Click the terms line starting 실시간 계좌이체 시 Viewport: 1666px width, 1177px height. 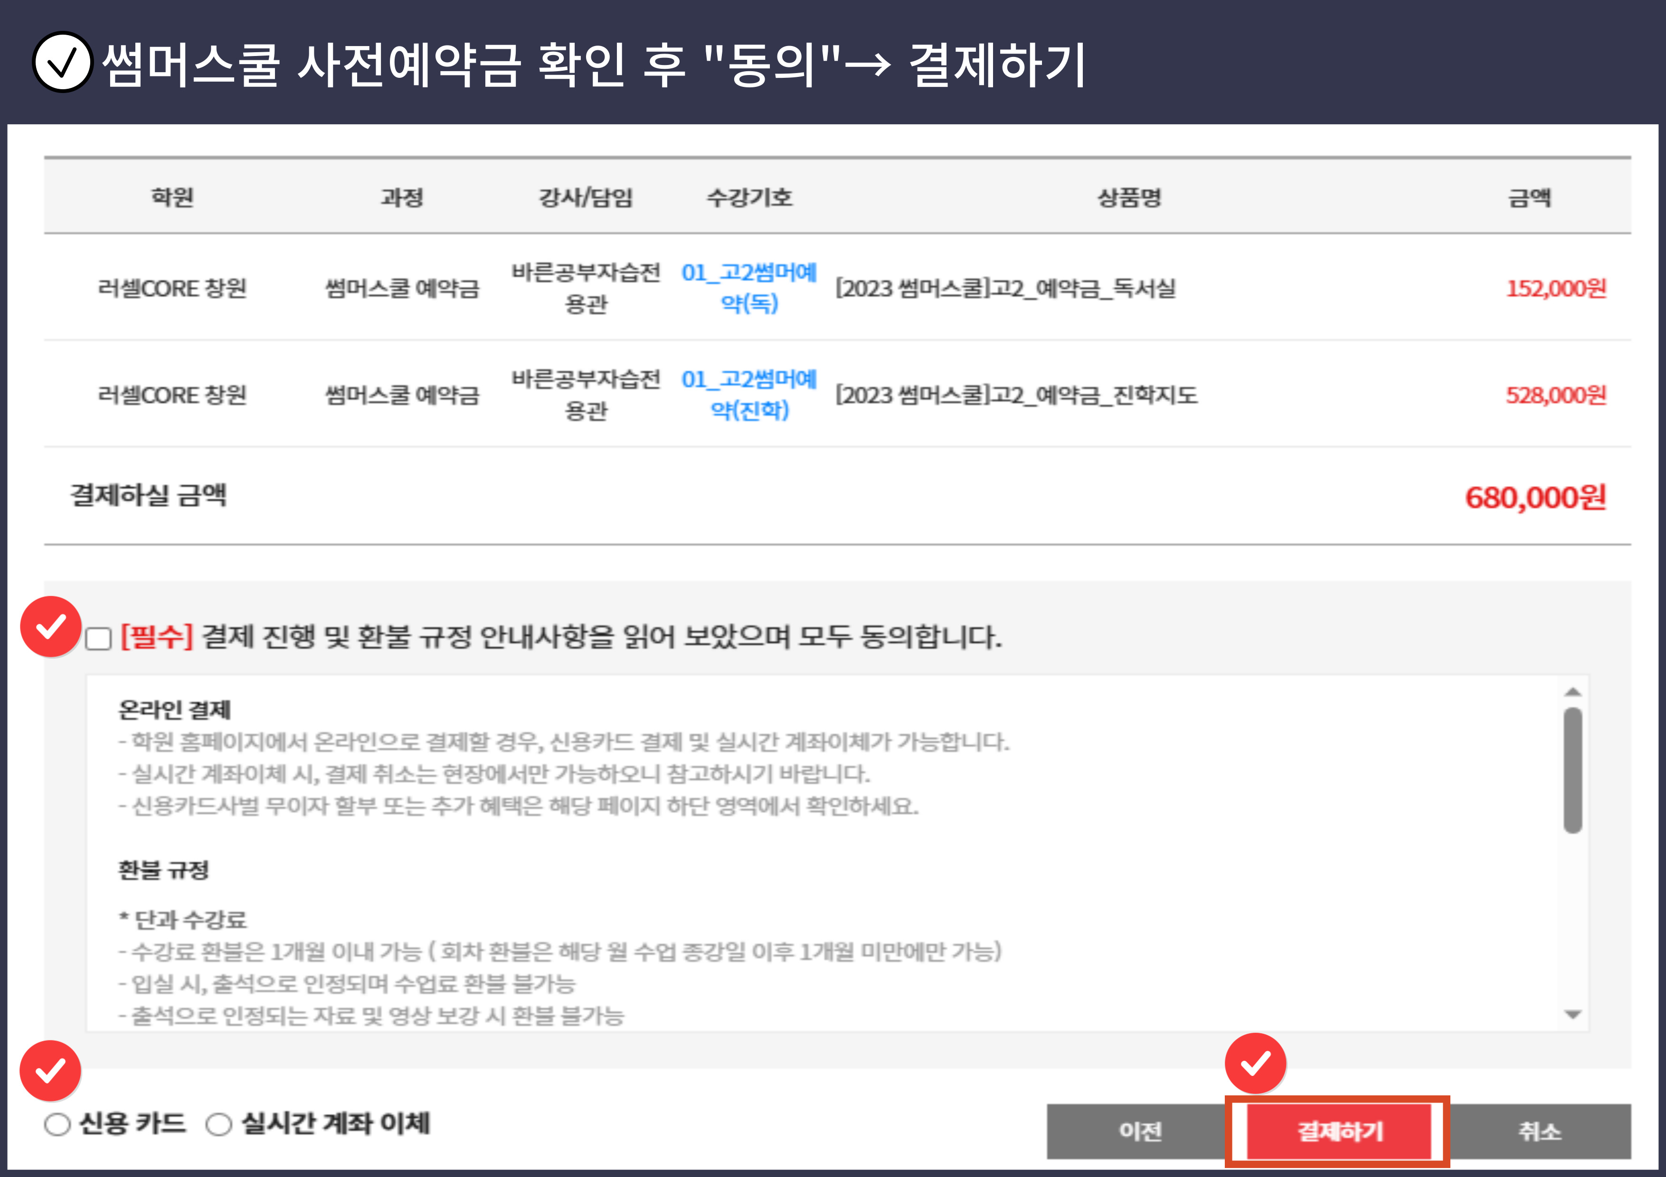(x=494, y=774)
